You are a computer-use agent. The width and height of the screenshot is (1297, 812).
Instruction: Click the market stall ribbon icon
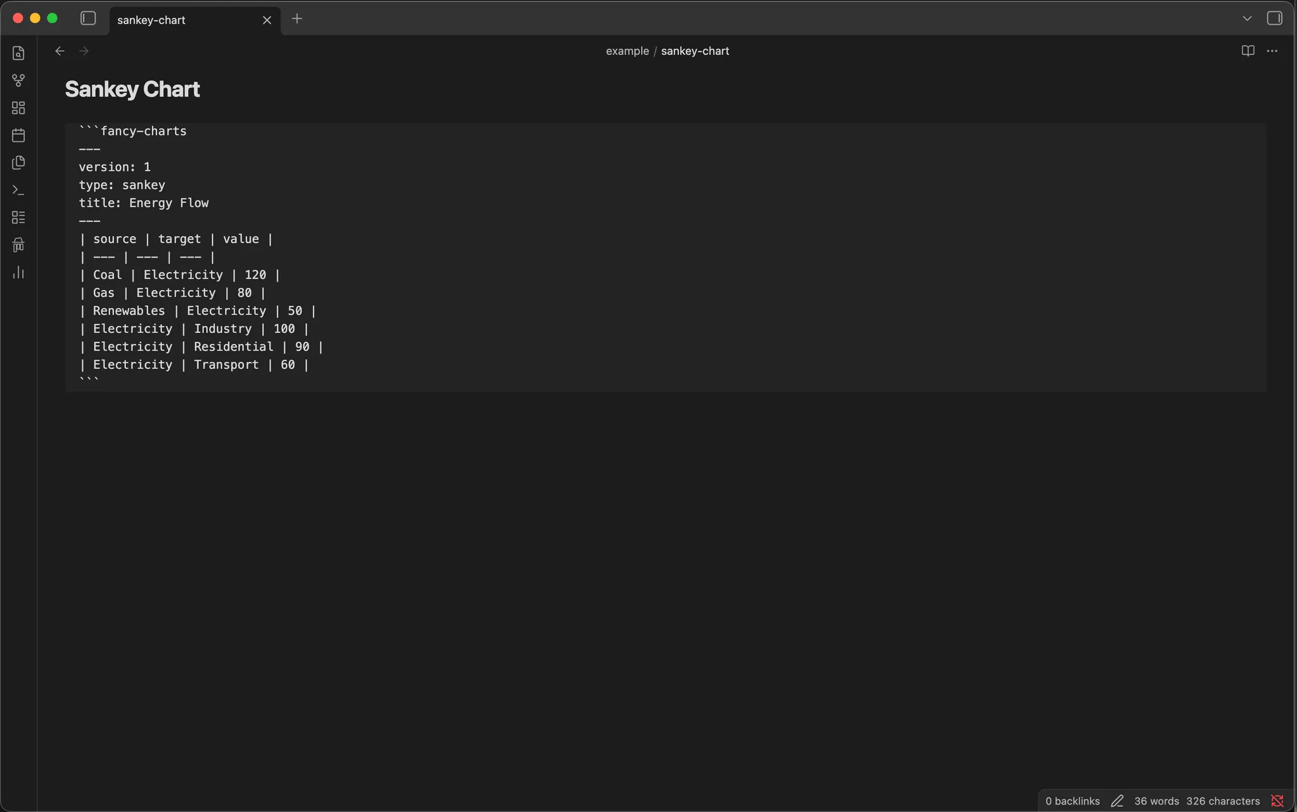point(18,245)
